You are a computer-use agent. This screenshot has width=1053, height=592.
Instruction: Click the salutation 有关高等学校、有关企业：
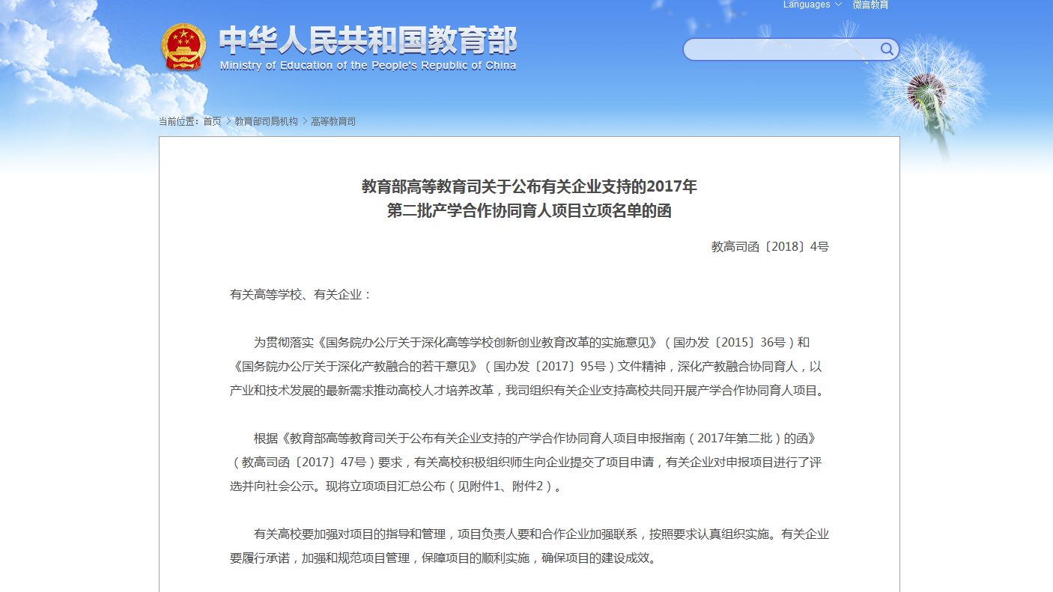click(x=301, y=294)
